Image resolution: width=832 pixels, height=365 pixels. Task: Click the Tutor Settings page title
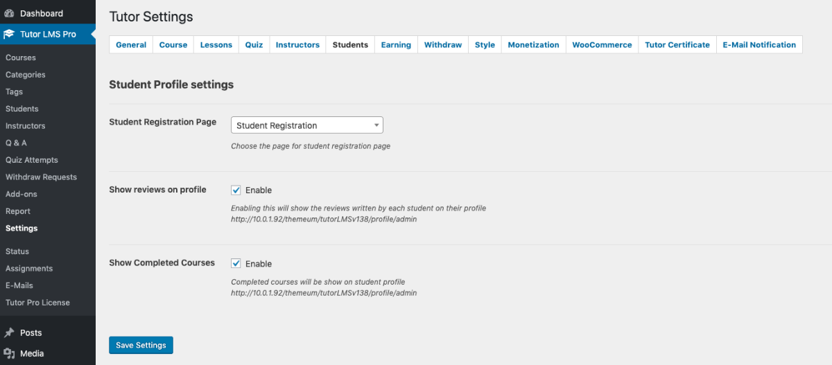(x=151, y=17)
